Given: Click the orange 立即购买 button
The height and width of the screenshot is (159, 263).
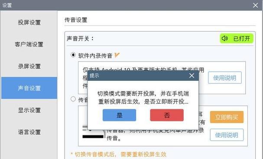Looking at the screenshot, I should (x=227, y=117).
